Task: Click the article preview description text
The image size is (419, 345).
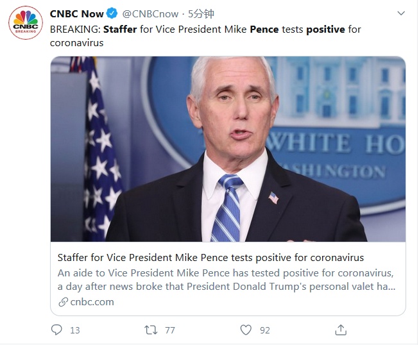Action: pos(225,280)
